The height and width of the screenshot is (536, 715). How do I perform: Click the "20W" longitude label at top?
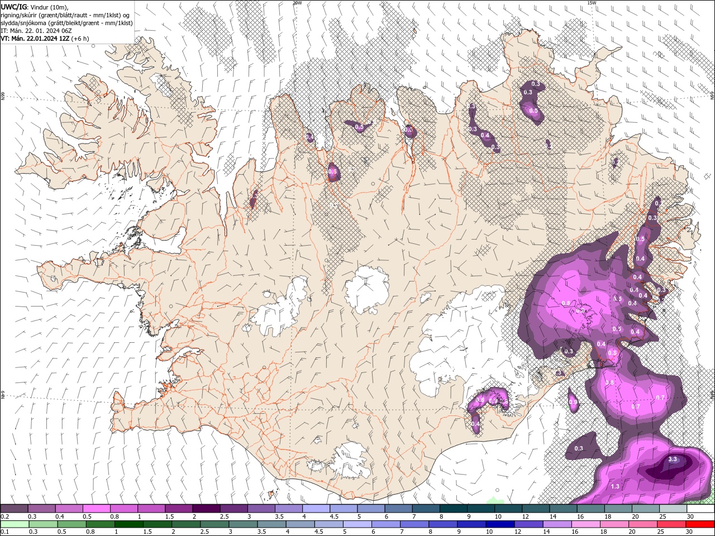[x=297, y=3]
